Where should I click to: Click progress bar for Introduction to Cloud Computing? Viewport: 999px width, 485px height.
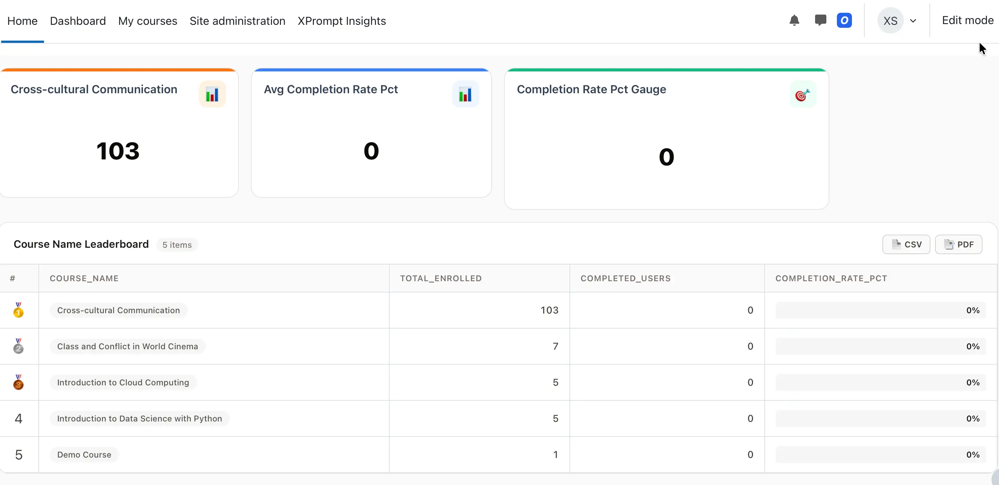(x=880, y=382)
